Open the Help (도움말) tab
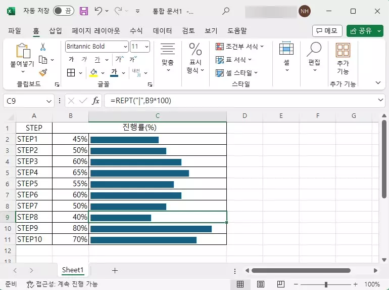The image size is (389, 290). [x=237, y=31]
